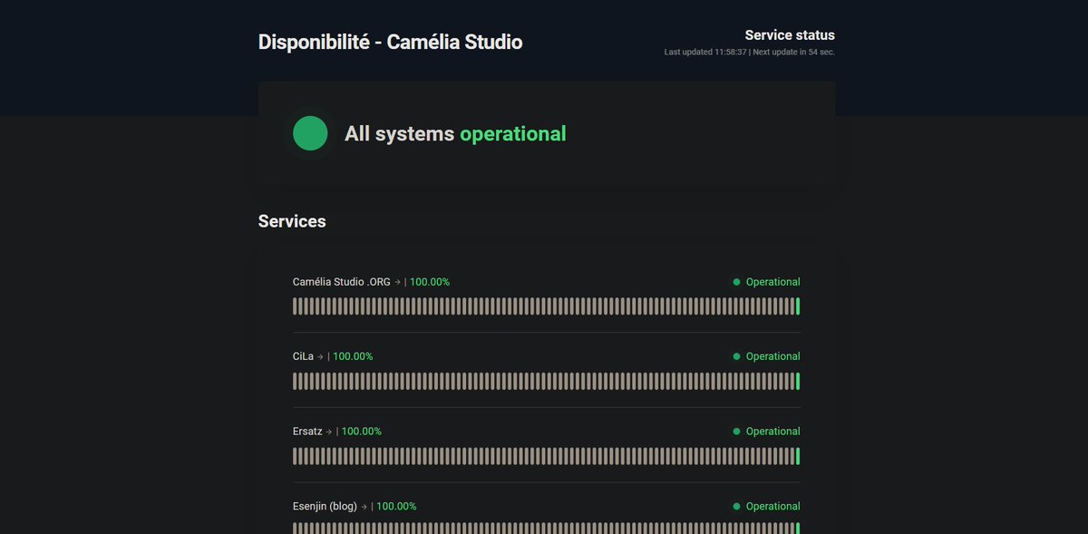This screenshot has width=1088, height=534.
Task: Open the Camélia Studio .ORG service link
Action: (x=341, y=282)
